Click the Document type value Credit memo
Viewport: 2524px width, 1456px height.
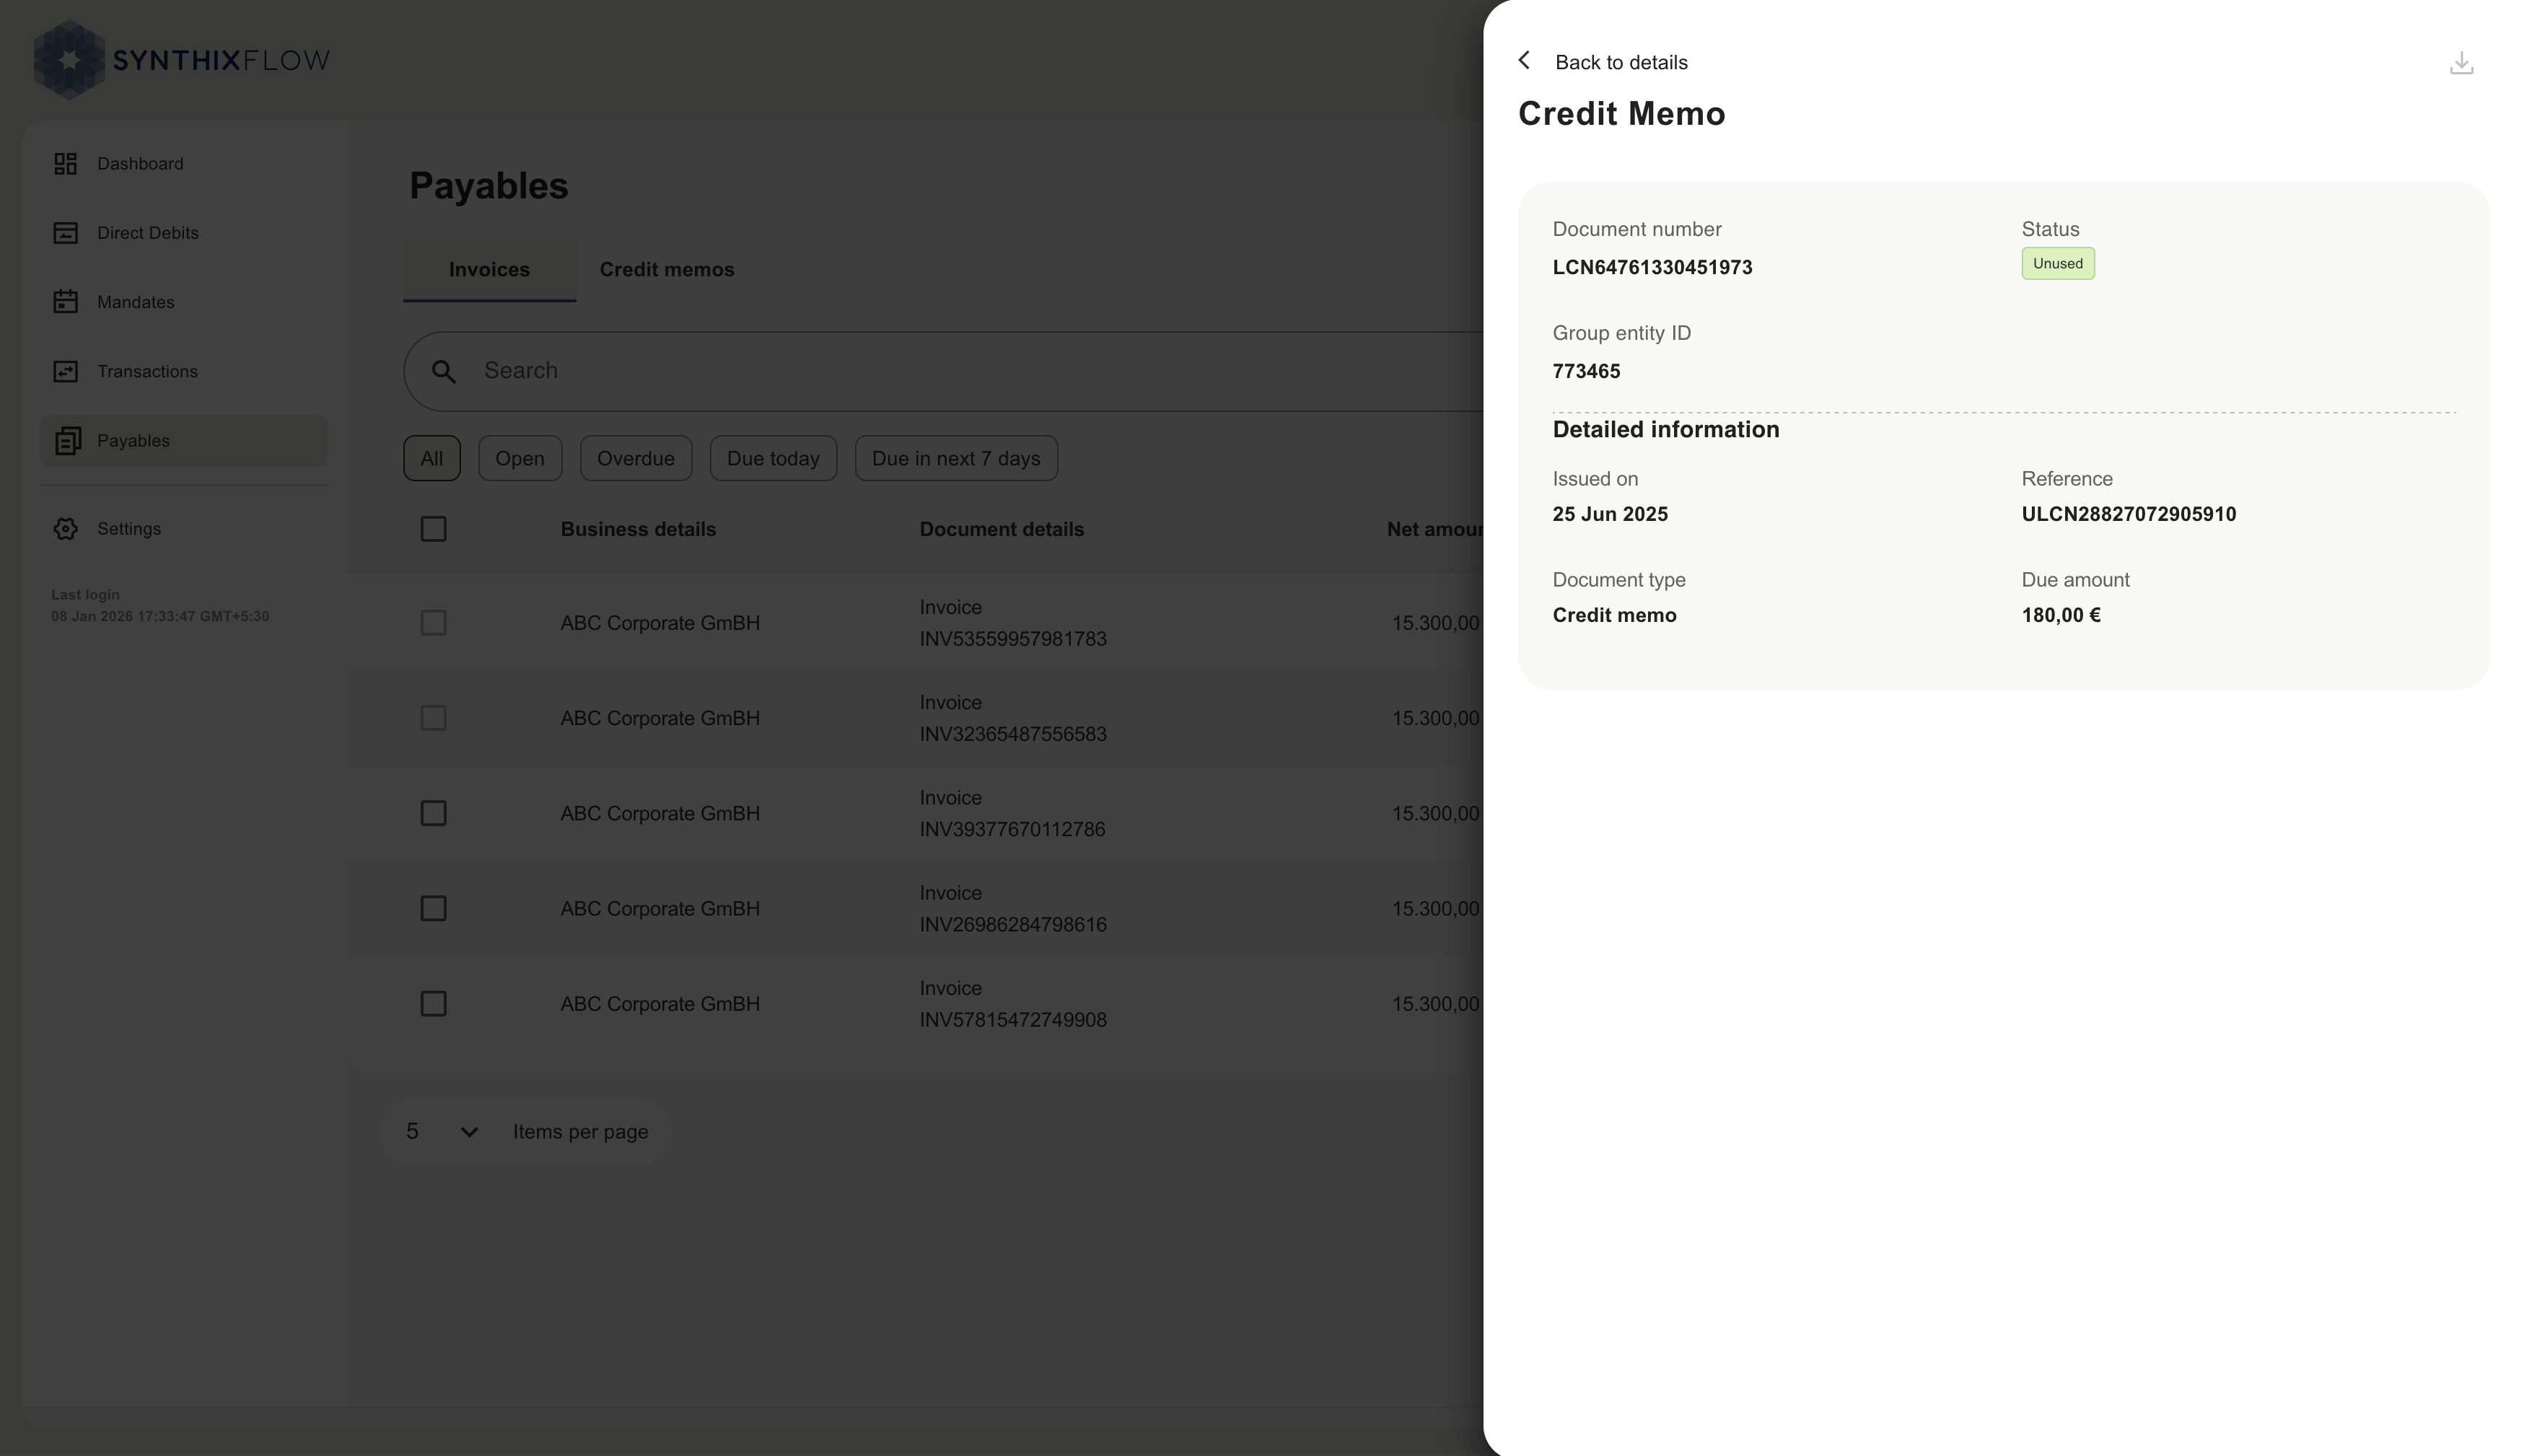(1614, 616)
